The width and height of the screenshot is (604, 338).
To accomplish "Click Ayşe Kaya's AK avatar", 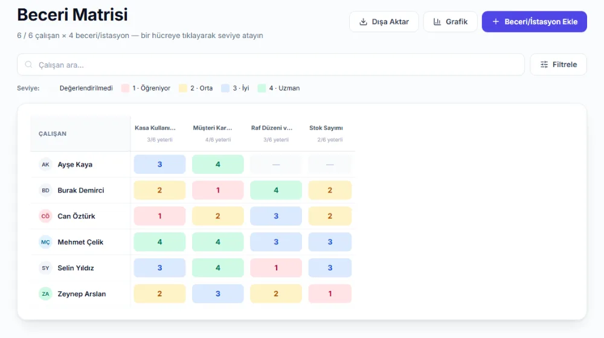I will click(45, 164).
